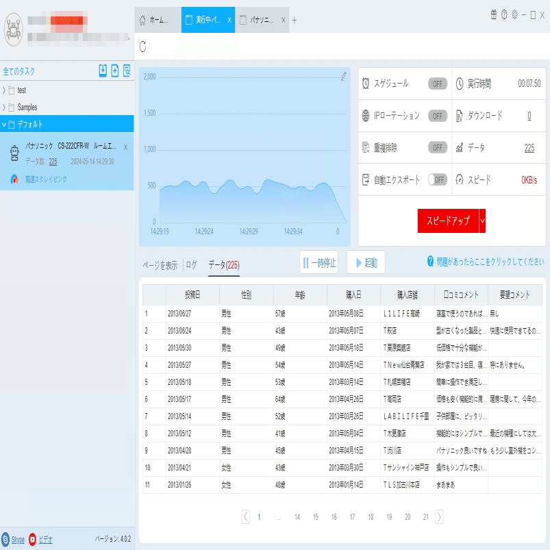Image resolution: width=550 pixels, height=550 pixels.
Task: Add a new tab with plus
Action: coord(295,21)
